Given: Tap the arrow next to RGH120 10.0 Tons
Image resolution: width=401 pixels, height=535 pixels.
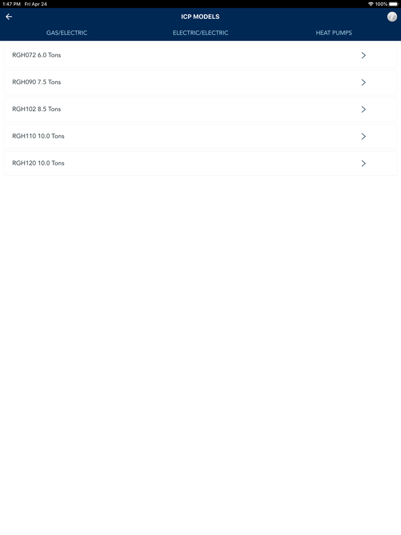Looking at the screenshot, I should (x=363, y=163).
